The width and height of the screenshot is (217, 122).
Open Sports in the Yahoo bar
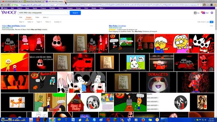pos(35,8)
